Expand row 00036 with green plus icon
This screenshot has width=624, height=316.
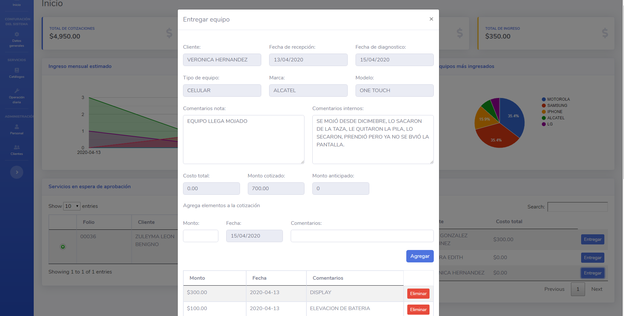tap(63, 247)
